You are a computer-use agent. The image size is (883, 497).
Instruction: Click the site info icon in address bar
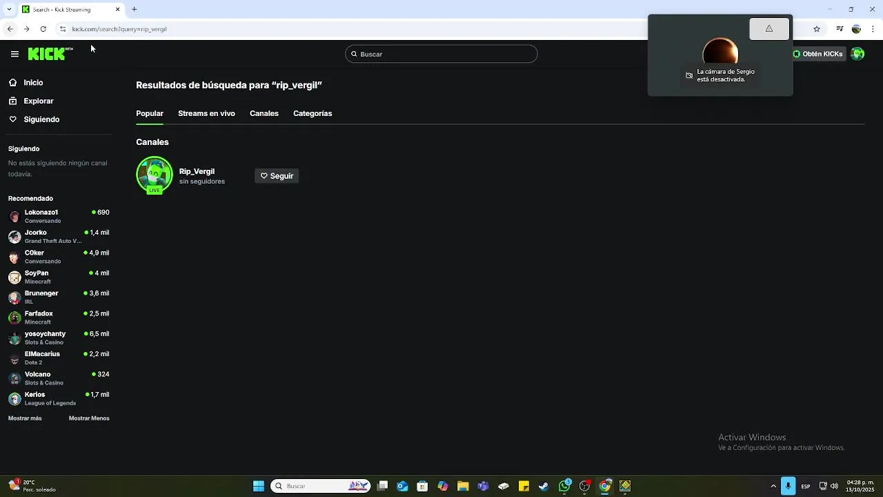click(x=63, y=29)
